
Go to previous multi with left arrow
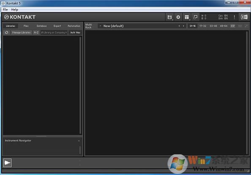click(x=179, y=26)
